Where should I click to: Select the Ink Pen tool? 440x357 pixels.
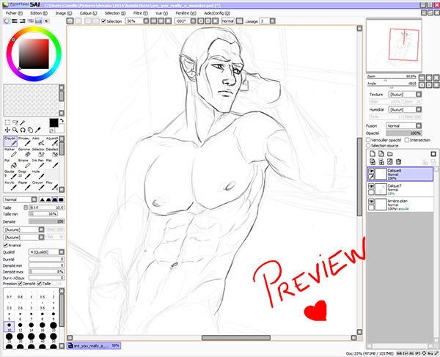coord(38,163)
